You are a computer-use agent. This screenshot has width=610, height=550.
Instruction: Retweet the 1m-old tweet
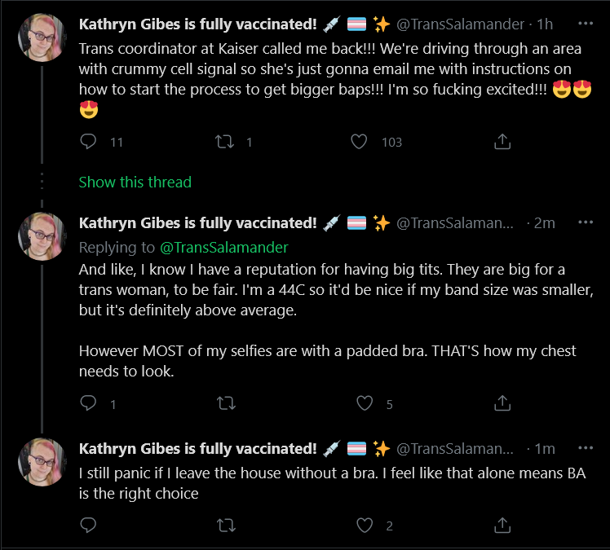click(x=226, y=526)
